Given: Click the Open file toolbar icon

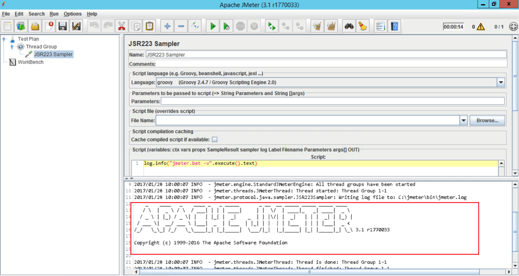Looking at the screenshot, I should click(35, 26).
